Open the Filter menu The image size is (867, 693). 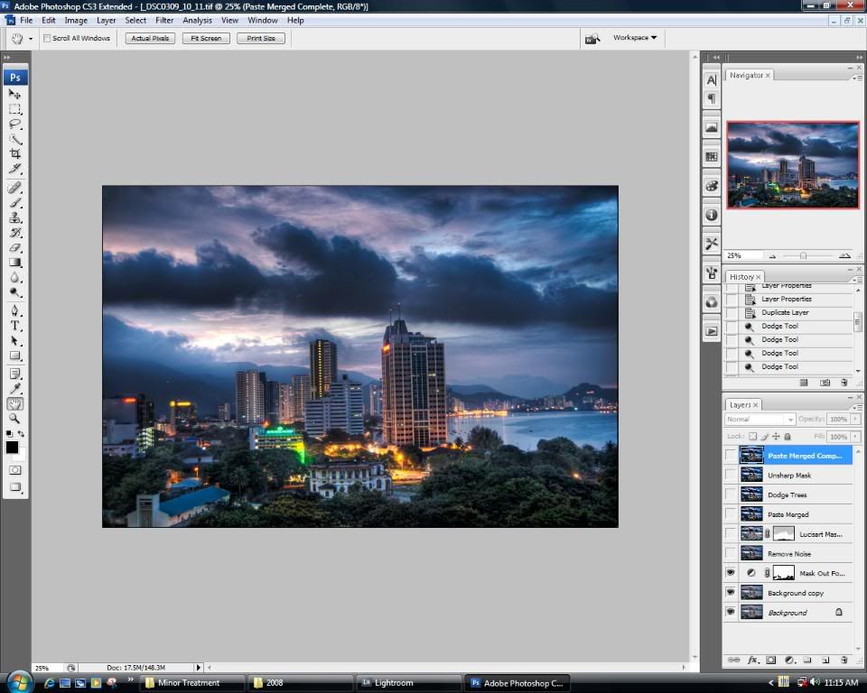pos(164,20)
